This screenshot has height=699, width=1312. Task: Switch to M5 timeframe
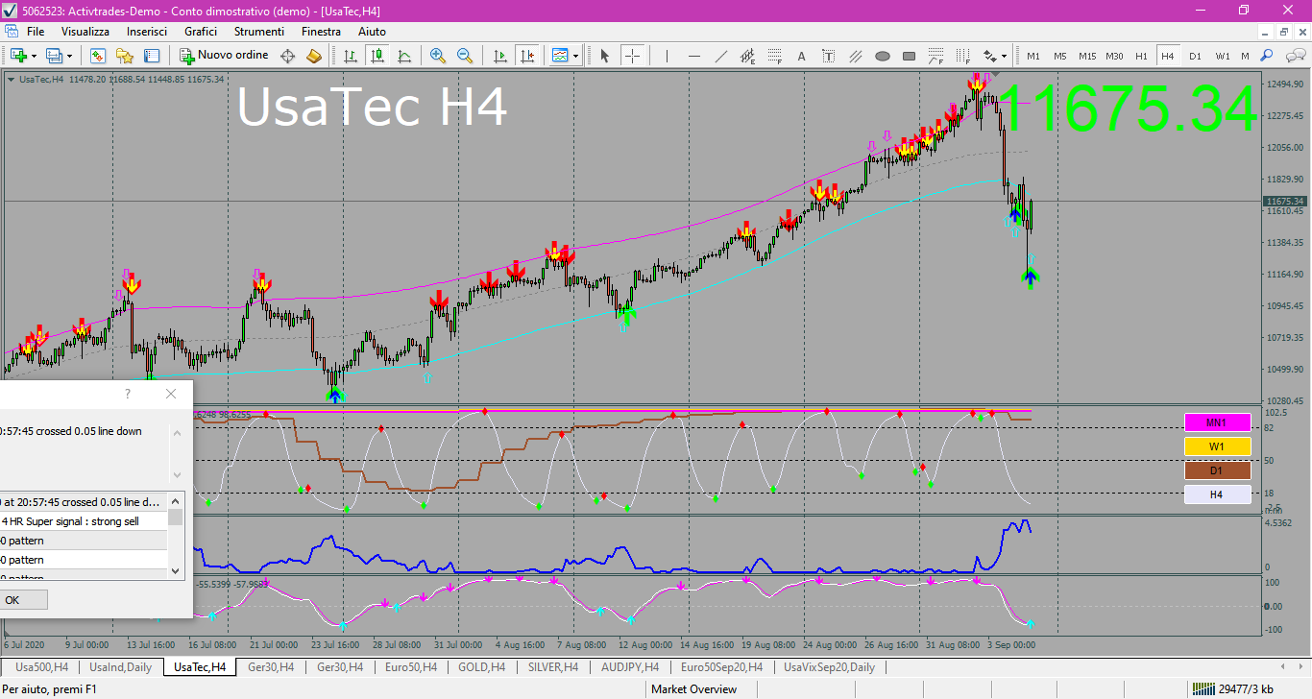pos(1060,56)
